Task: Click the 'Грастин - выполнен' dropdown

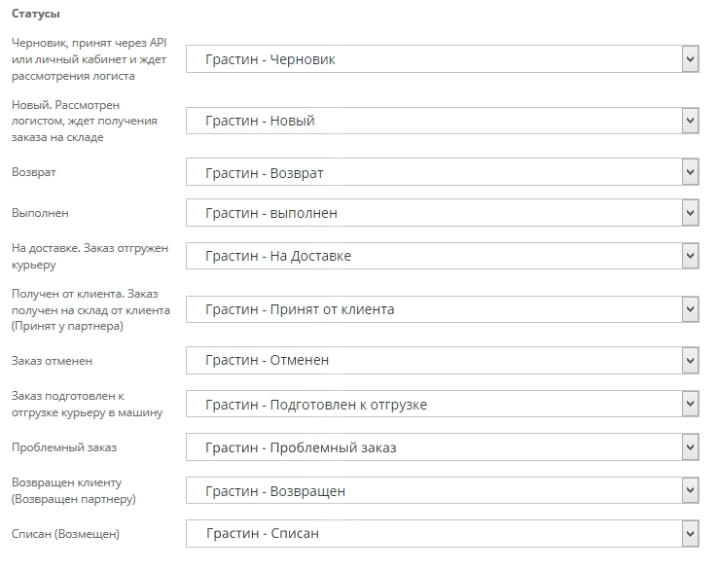Action: click(443, 213)
